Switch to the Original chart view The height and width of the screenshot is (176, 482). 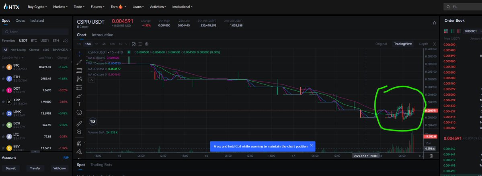[381, 44]
